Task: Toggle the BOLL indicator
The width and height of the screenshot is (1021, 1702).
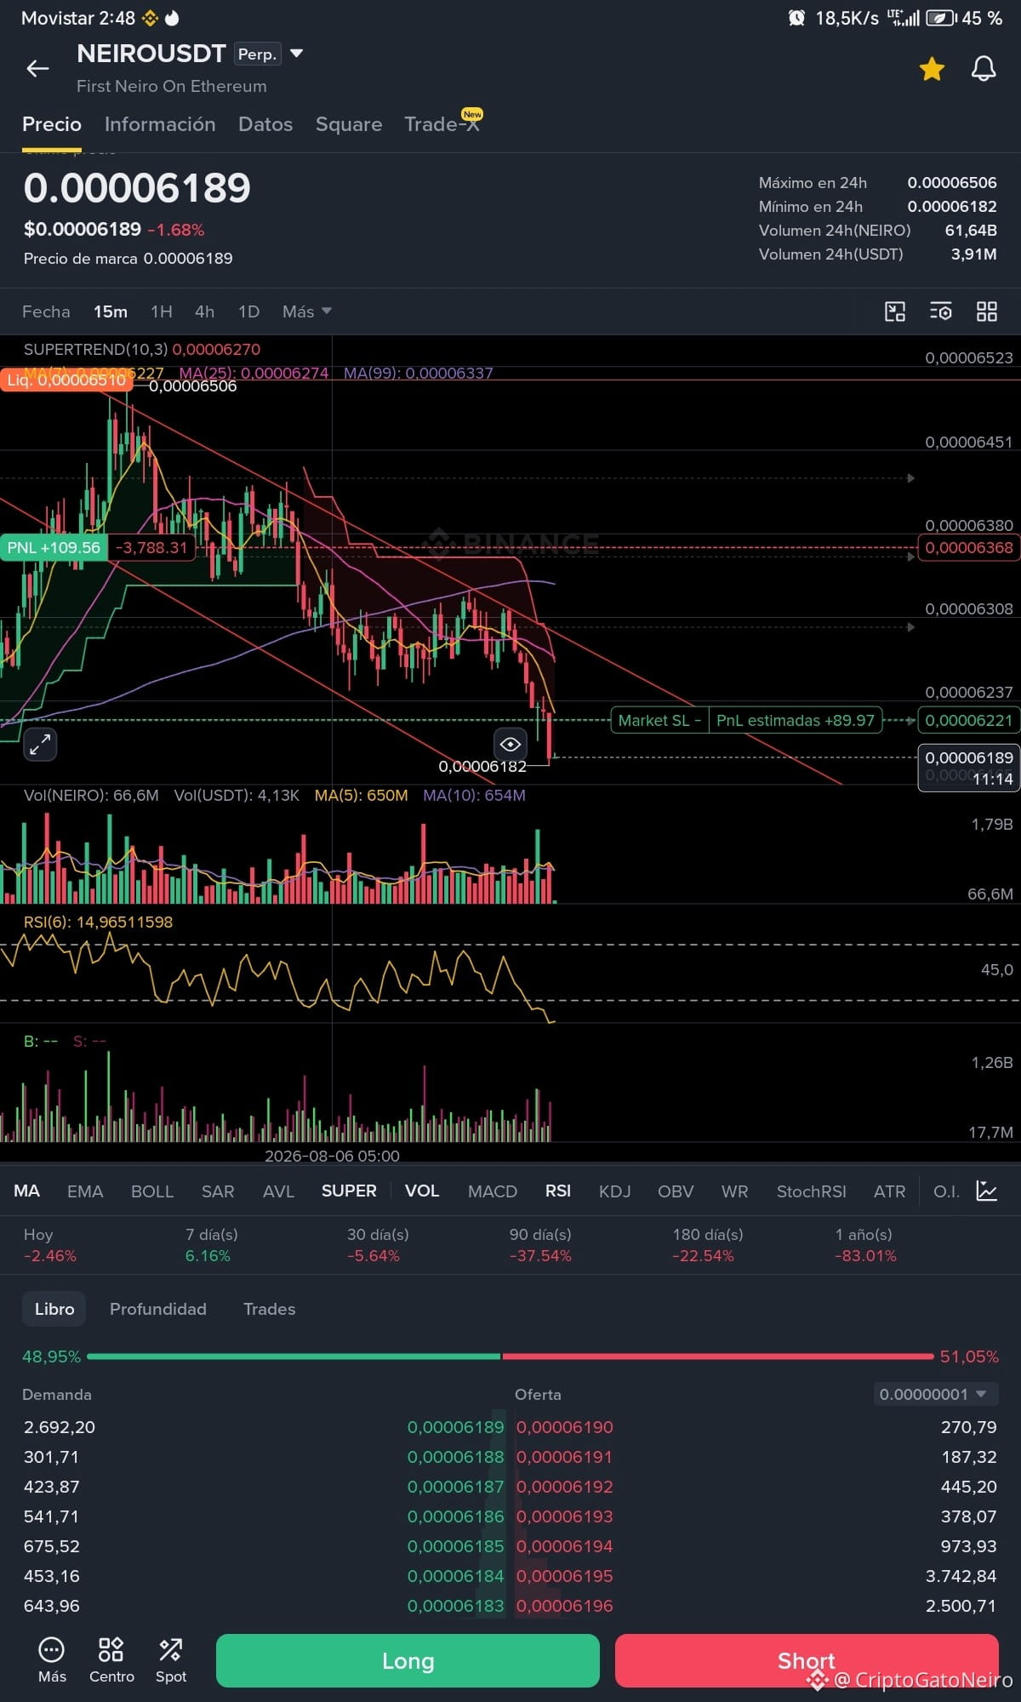Action: 152,1191
